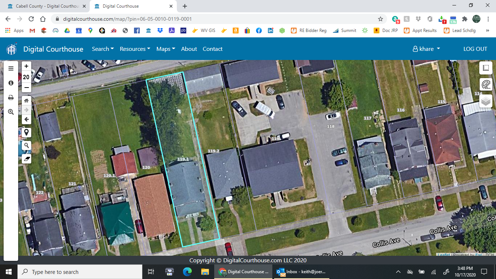Screen dimensions: 496x279
Task: Open the Dropbox browser extension
Action: tap(418, 19)
